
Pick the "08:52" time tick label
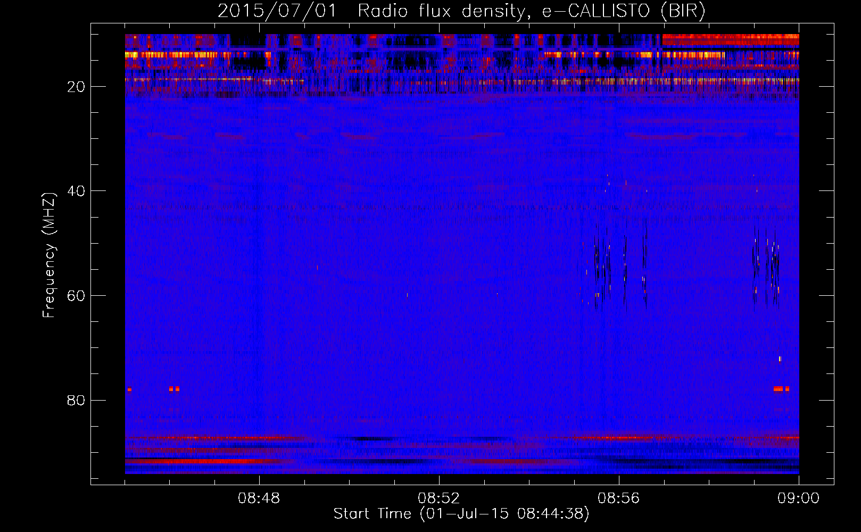tap(439, 498)
